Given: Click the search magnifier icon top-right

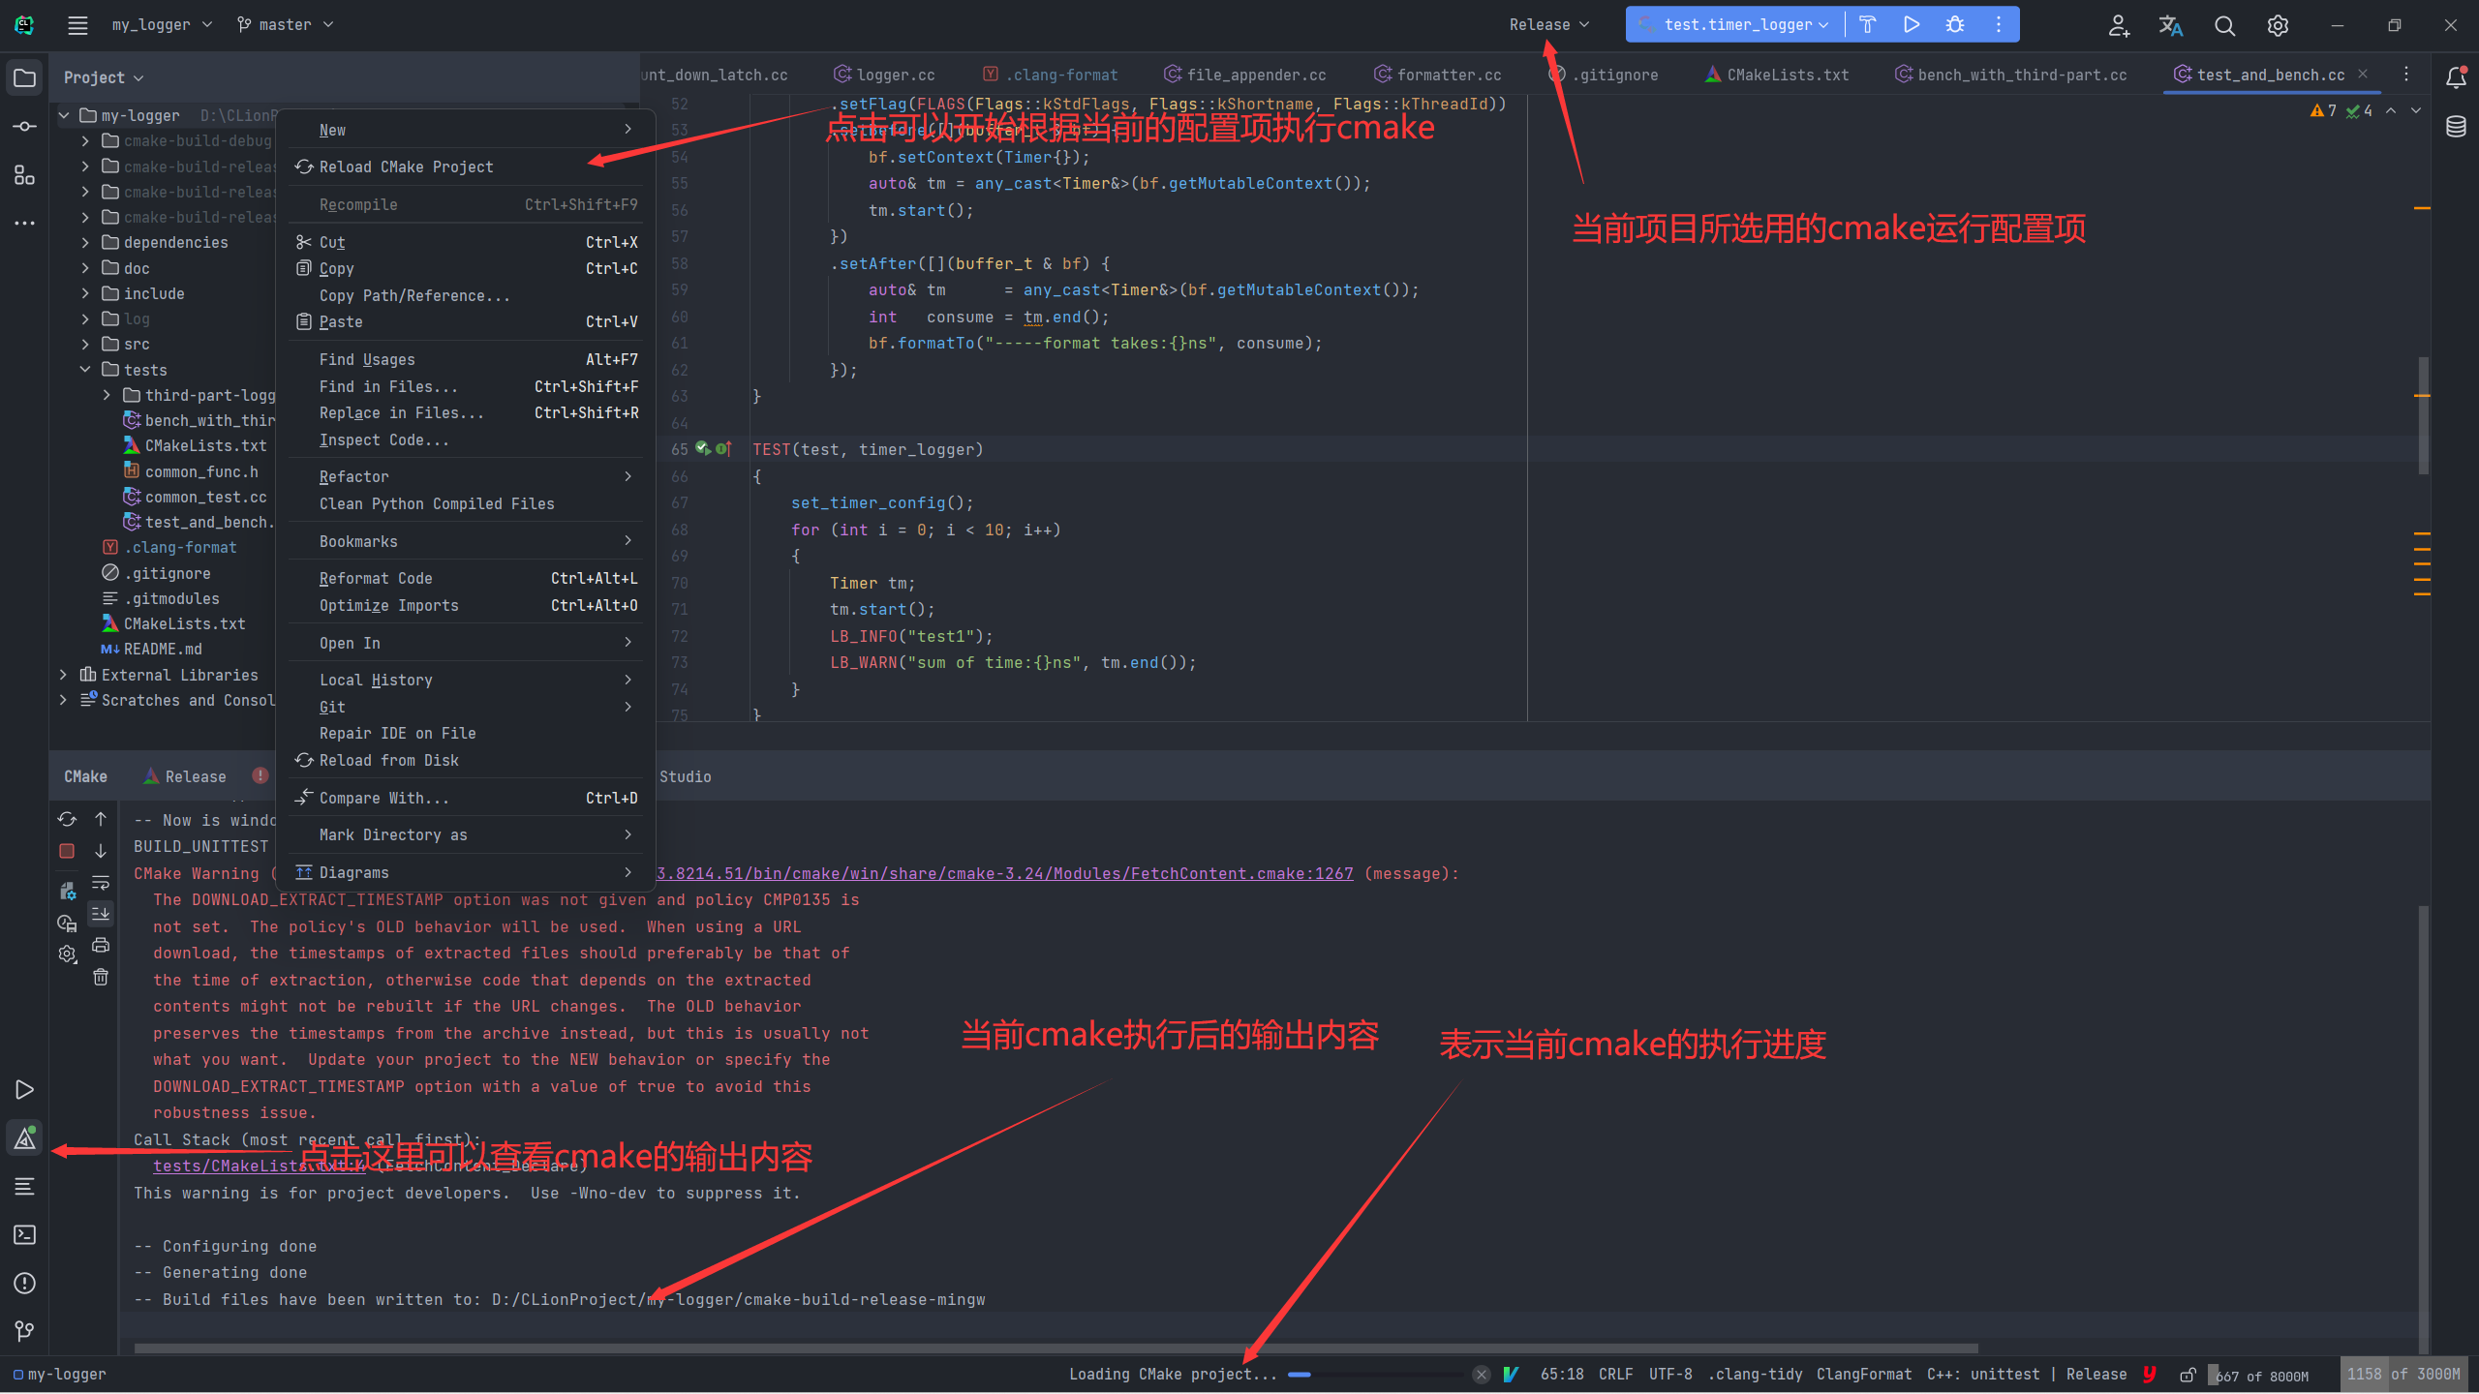Looking at the screenshot, I should 2227,24.
